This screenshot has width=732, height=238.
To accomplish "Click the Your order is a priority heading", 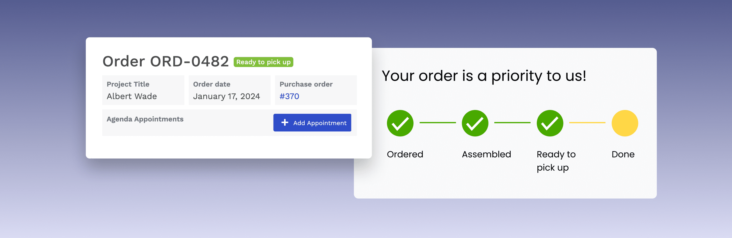I will click(484, 76).
